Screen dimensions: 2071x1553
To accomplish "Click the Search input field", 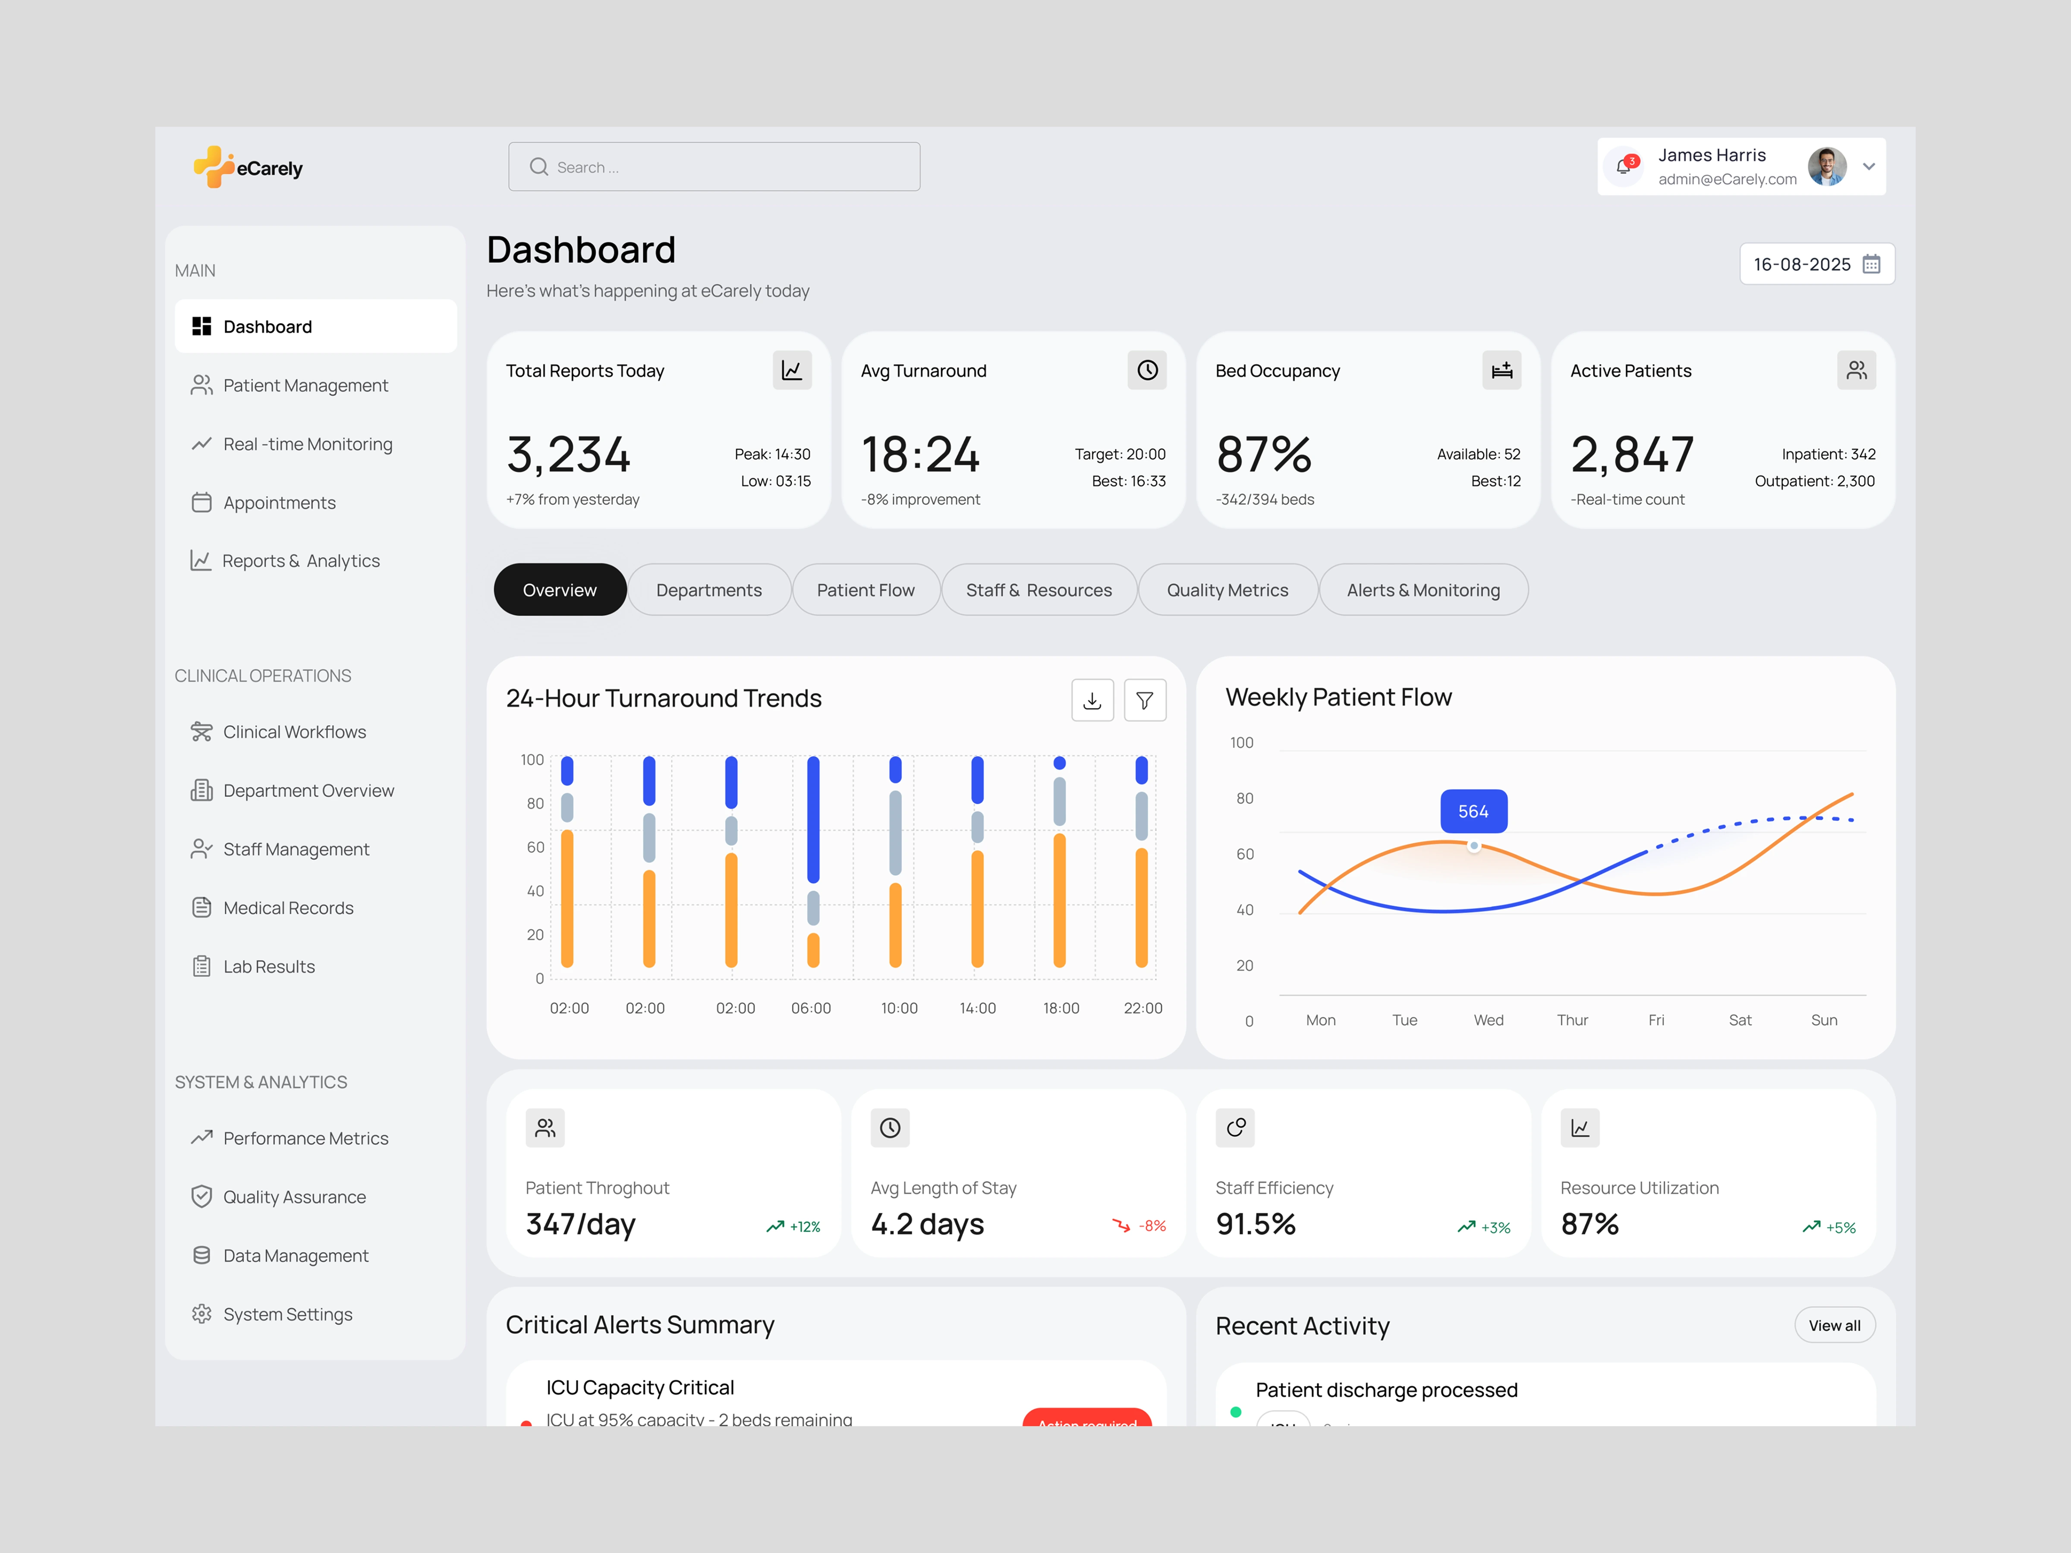I will (714, 167).
